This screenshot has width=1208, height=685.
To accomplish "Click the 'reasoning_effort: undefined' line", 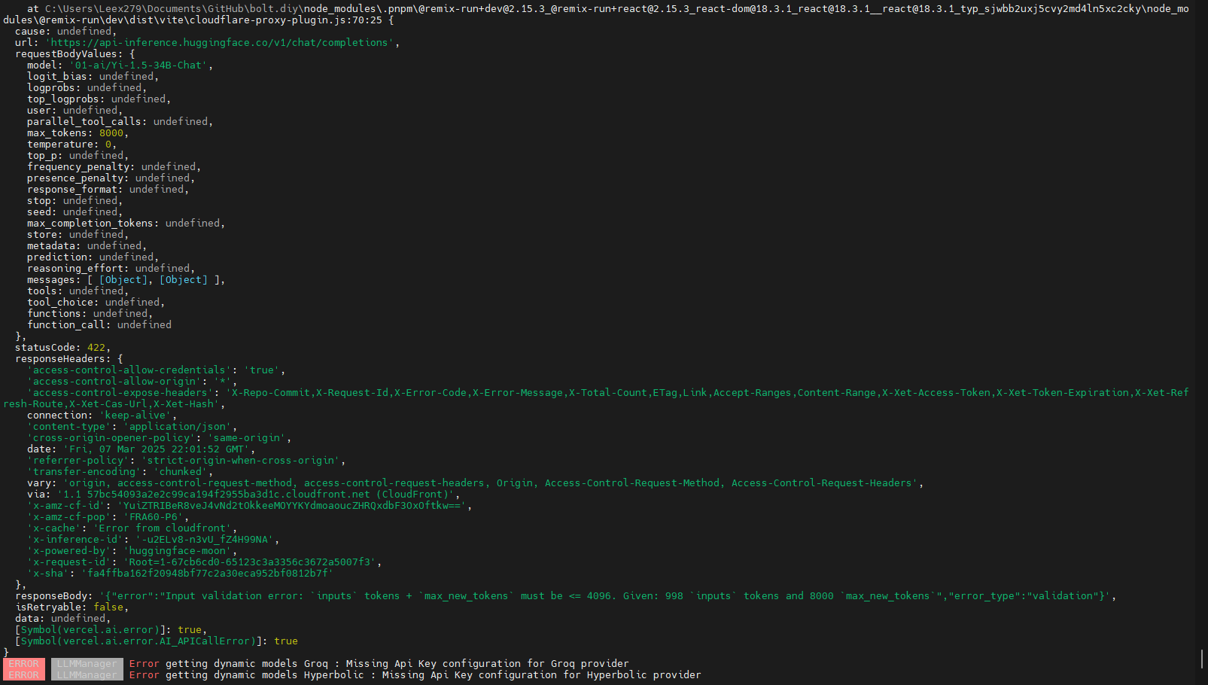I will pyautogui.click(x=111, y=269).
